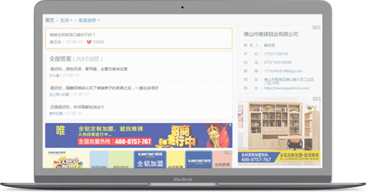Open the 家居装修 breadcrumb dropdown
This screenshot has width=368, height=192.
pyautogui.click(x=89, y=20)
